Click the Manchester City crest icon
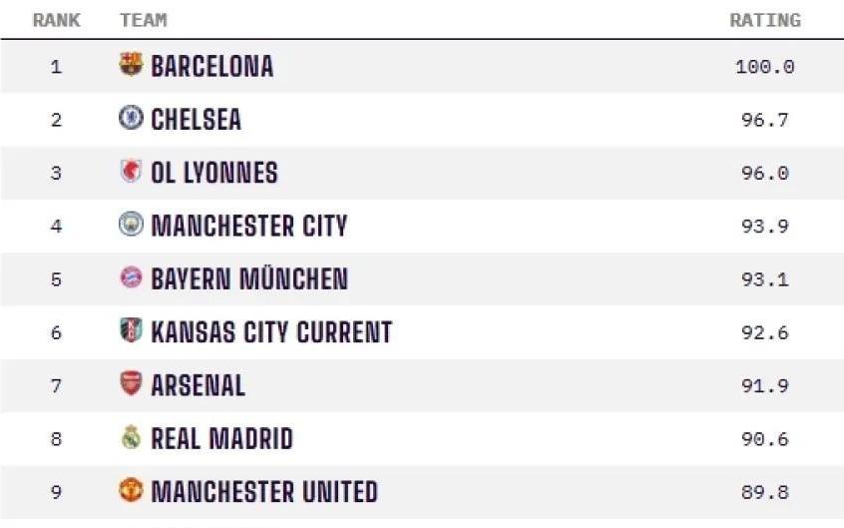 131,226
